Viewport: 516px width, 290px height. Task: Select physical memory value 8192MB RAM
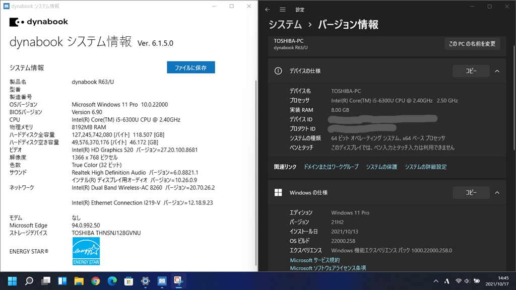click(89, 127)
